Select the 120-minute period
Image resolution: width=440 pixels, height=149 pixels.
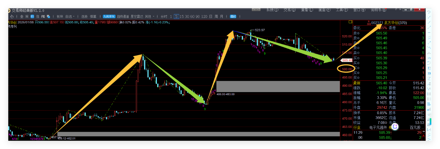coord(204,16)
